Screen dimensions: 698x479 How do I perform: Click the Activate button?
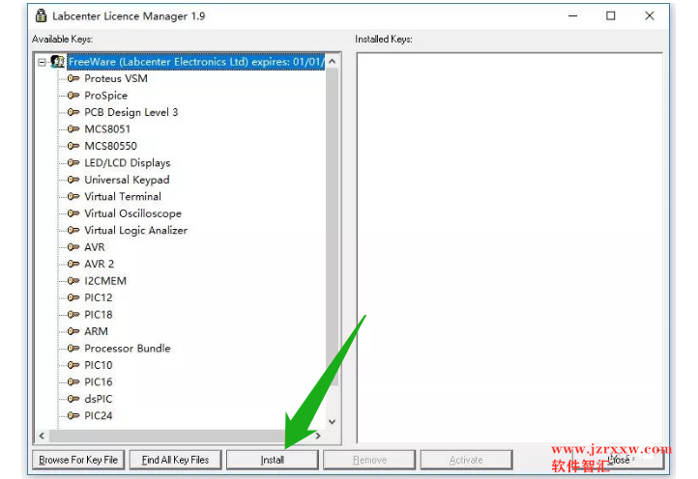point(466,460)
